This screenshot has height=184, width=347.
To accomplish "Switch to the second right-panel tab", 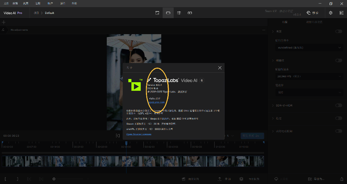I will point(314,22).
